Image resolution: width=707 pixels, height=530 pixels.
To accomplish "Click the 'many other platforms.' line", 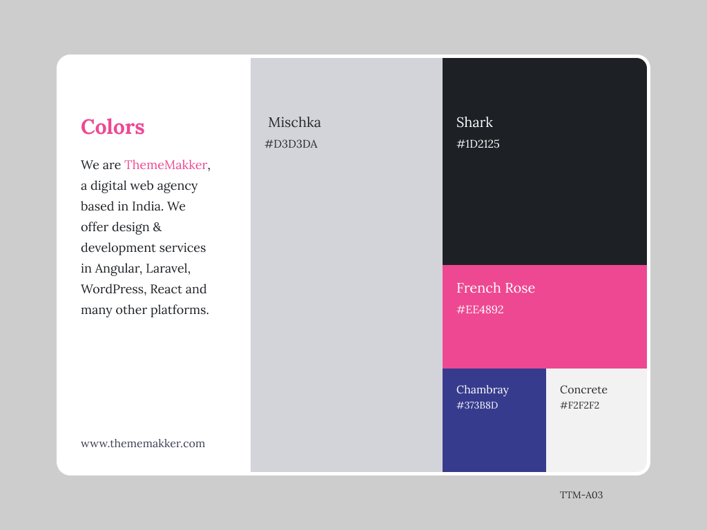I will (x=145, y=310).
